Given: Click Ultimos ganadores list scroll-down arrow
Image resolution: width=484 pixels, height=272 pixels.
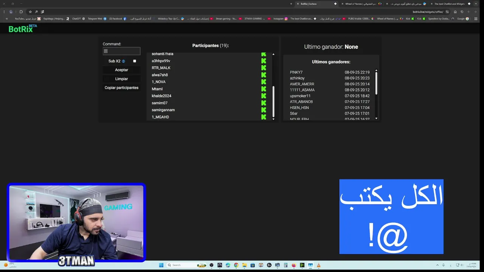Looking at the screenshot, I should click(376, 119).
